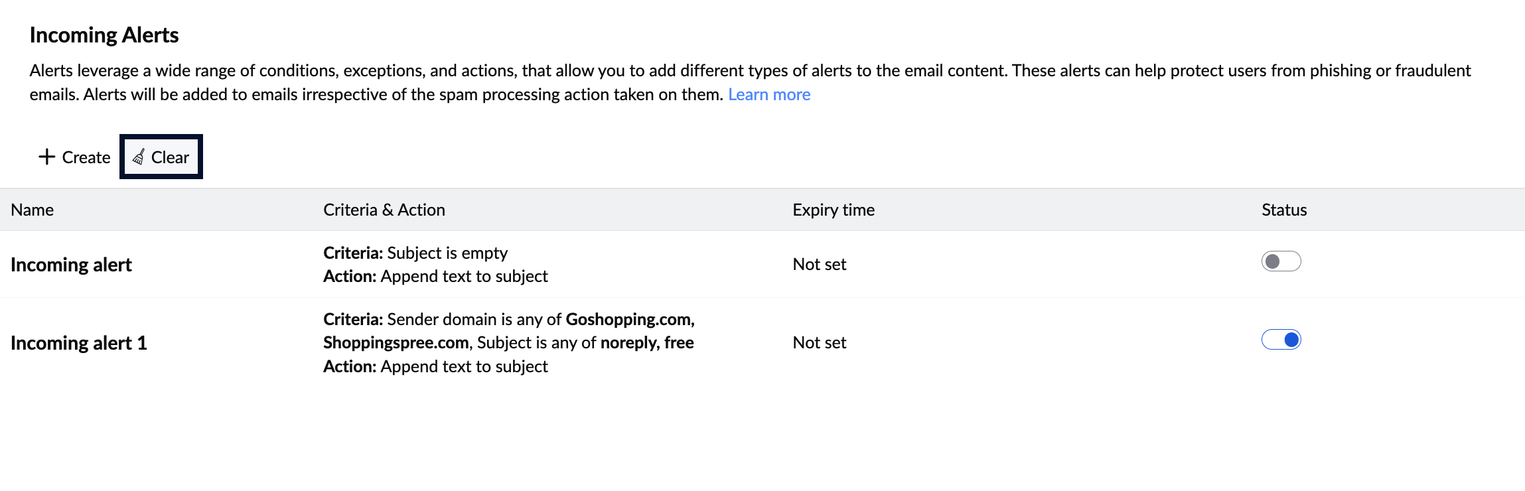Click Not set expiry for Incoming alert
The height and width of the screenshot is (491, 1525).
820,264
